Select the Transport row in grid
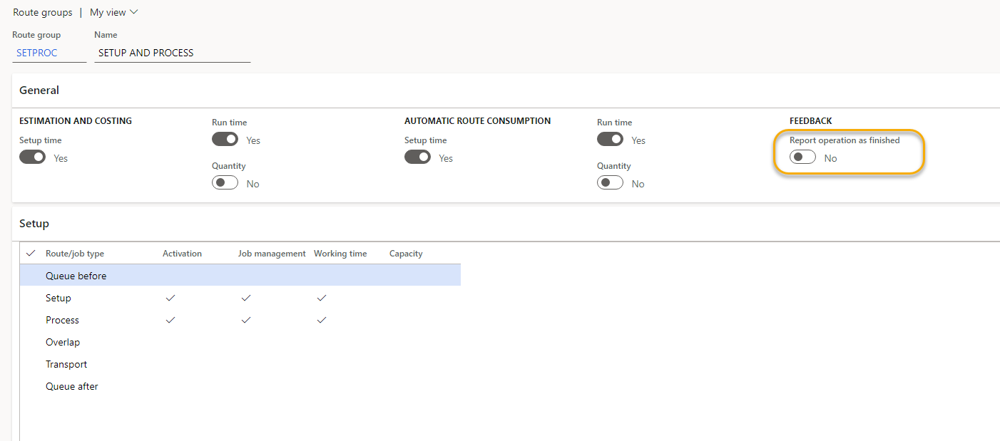 click(66, 364)
